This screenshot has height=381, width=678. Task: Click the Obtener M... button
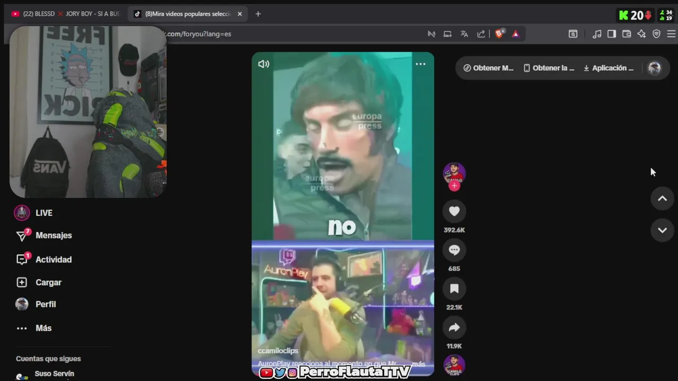pos(488,68)
